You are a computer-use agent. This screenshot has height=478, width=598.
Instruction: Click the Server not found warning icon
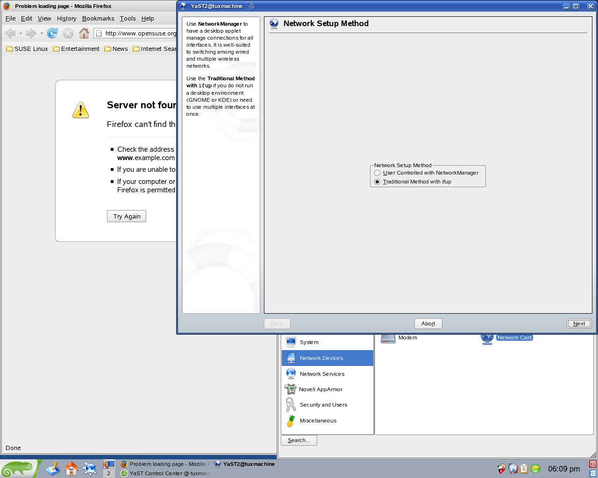(81, 110)
